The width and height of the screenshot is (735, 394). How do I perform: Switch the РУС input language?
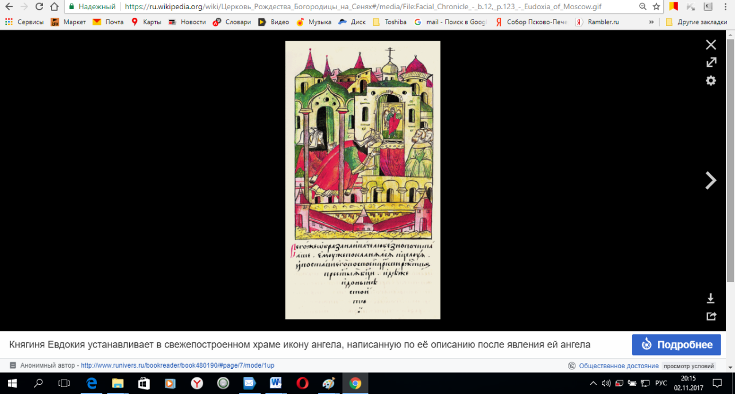tap(661, 383)
